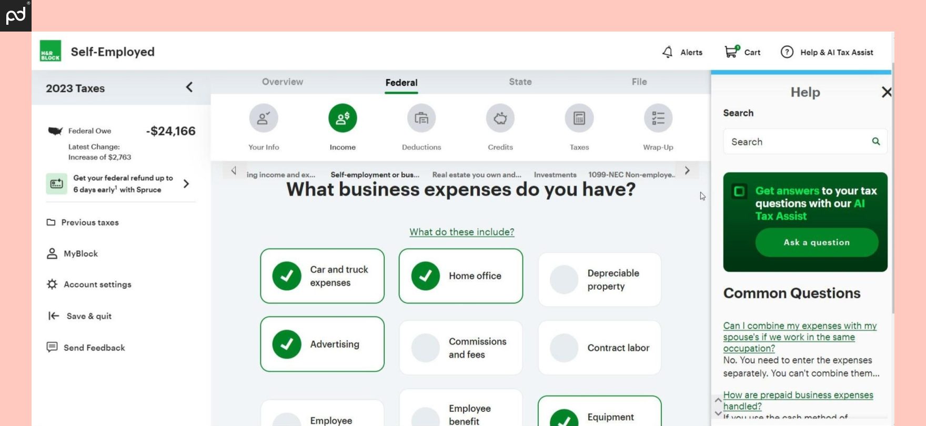Click the Credits piggy bank icon
The height and width of the screenshot is (426, 926).
[500, 118]
